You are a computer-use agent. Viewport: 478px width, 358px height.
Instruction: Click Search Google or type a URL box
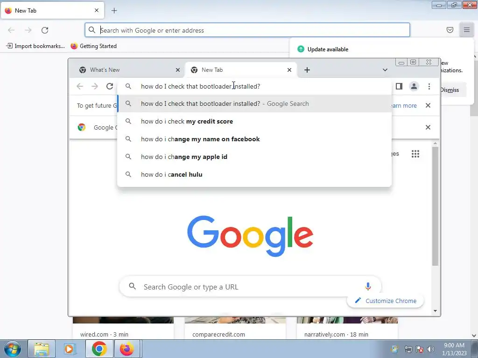point(250,287)
